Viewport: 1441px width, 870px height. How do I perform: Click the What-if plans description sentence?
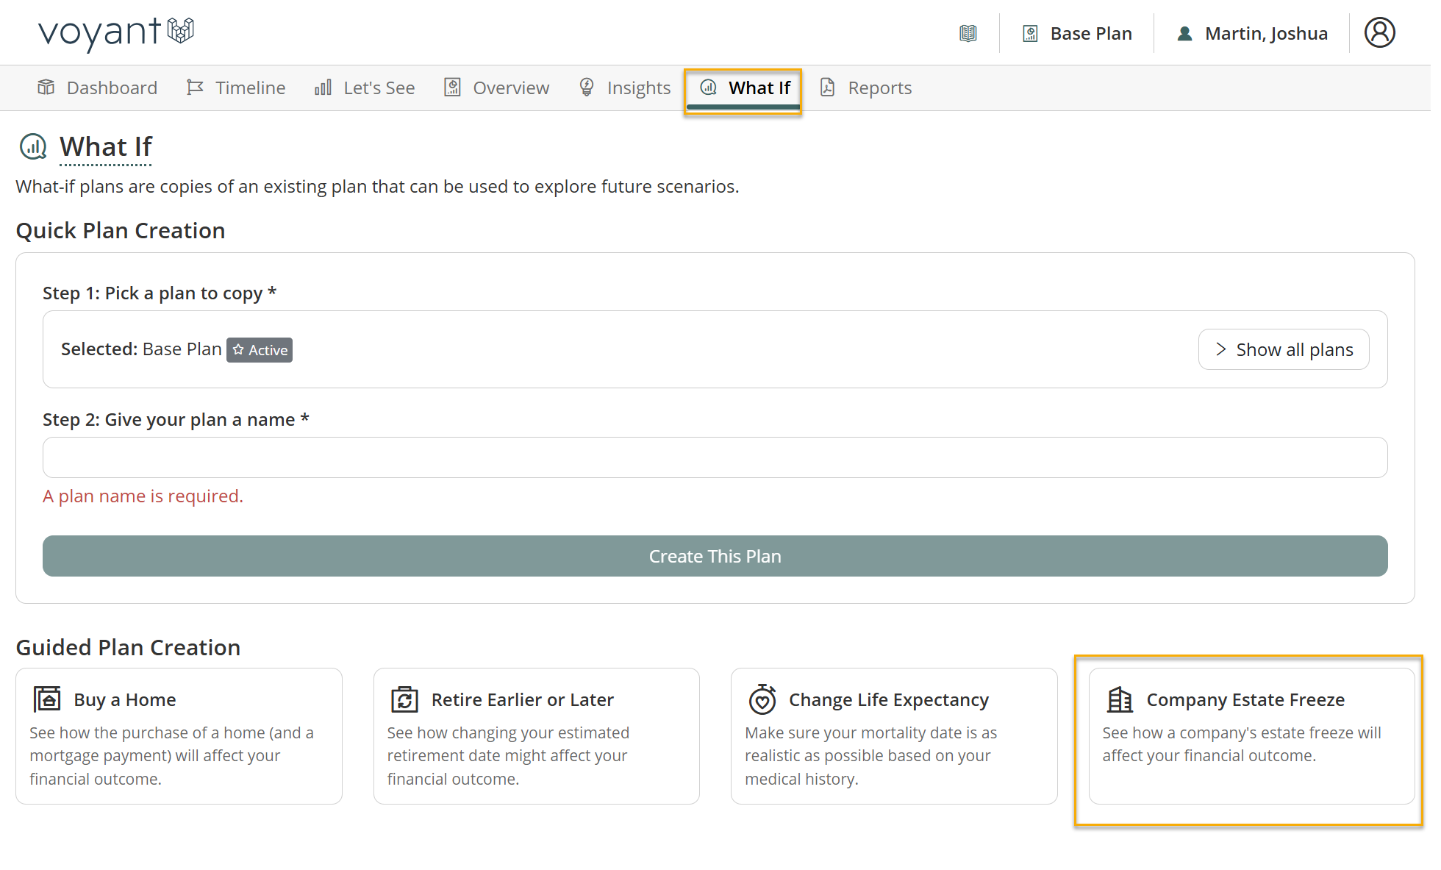[377, 187]
